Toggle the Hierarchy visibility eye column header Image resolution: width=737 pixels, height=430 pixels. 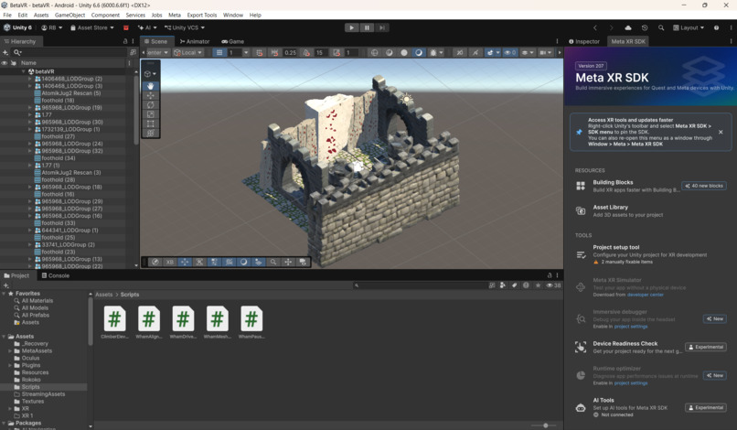click(5, 62)
